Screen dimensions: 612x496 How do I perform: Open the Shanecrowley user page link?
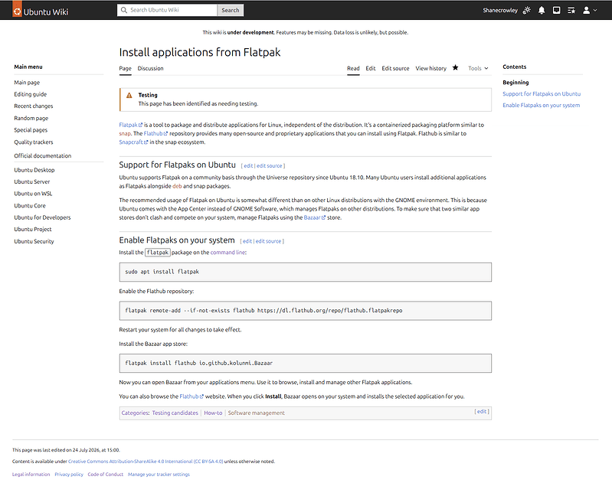(500, 11)
